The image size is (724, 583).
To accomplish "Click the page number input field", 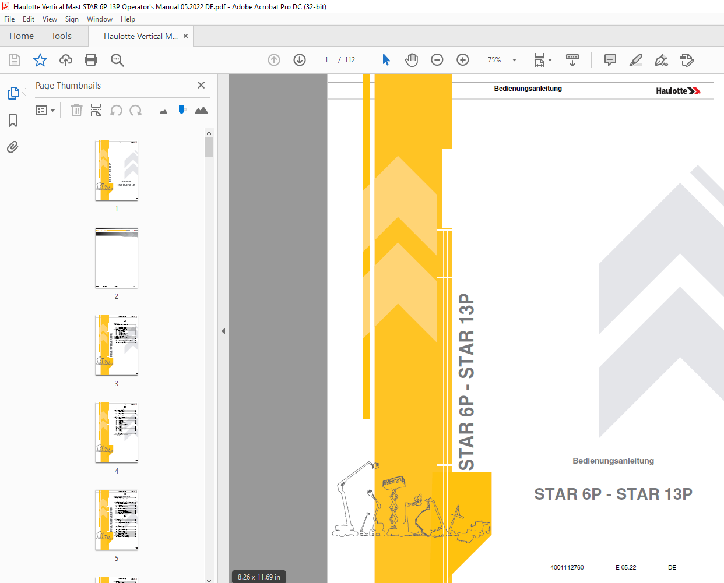I will tap(326, 60).
